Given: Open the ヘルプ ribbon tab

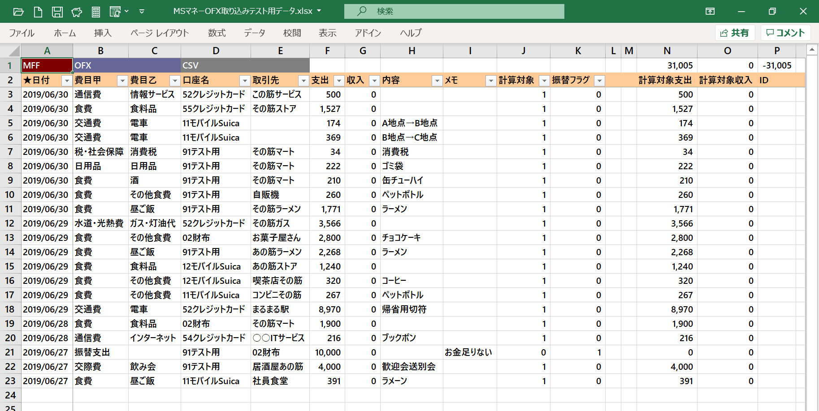Looking at the screenshot, I should coord(411,33).
